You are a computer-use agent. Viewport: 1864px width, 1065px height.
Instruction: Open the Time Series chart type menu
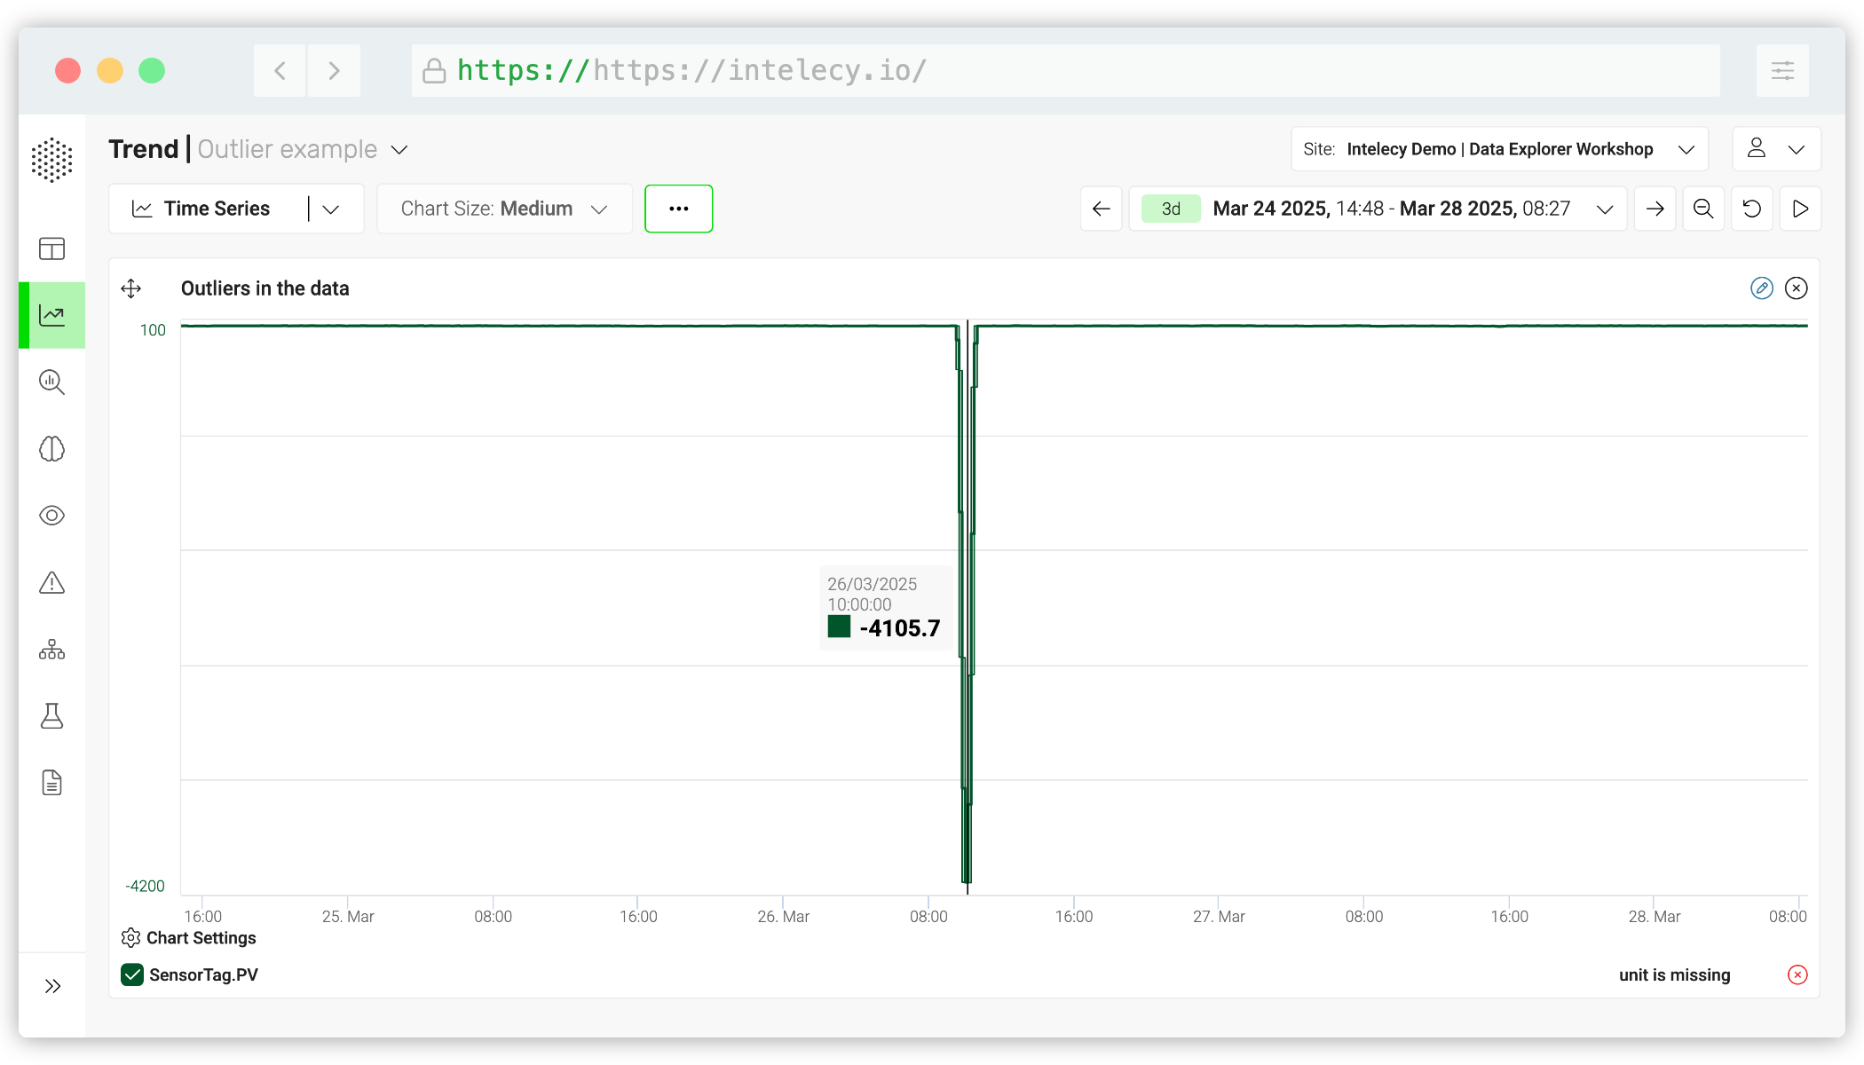click(x=330, y=209)
